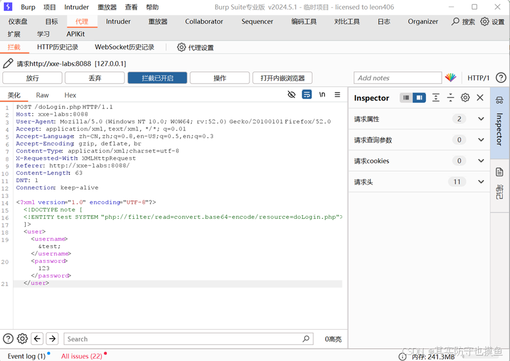Switch to the 目标 tab

(x=52, y=21)
